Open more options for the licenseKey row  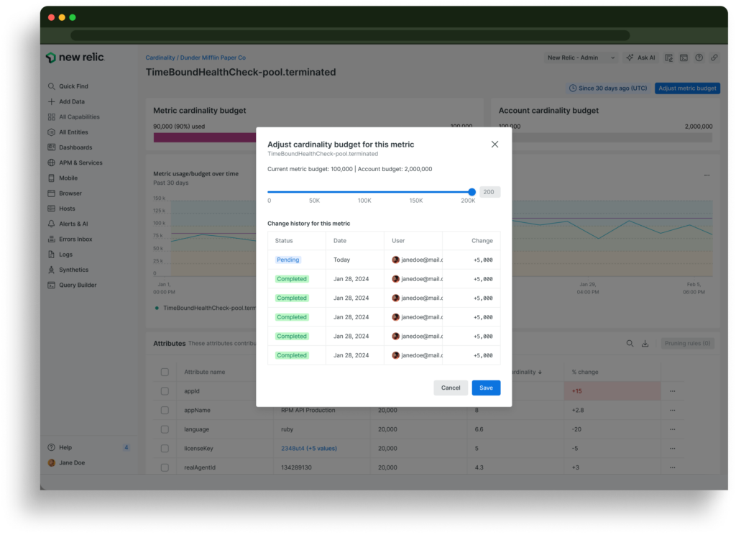pyautogui.click(x=673, y=449)
